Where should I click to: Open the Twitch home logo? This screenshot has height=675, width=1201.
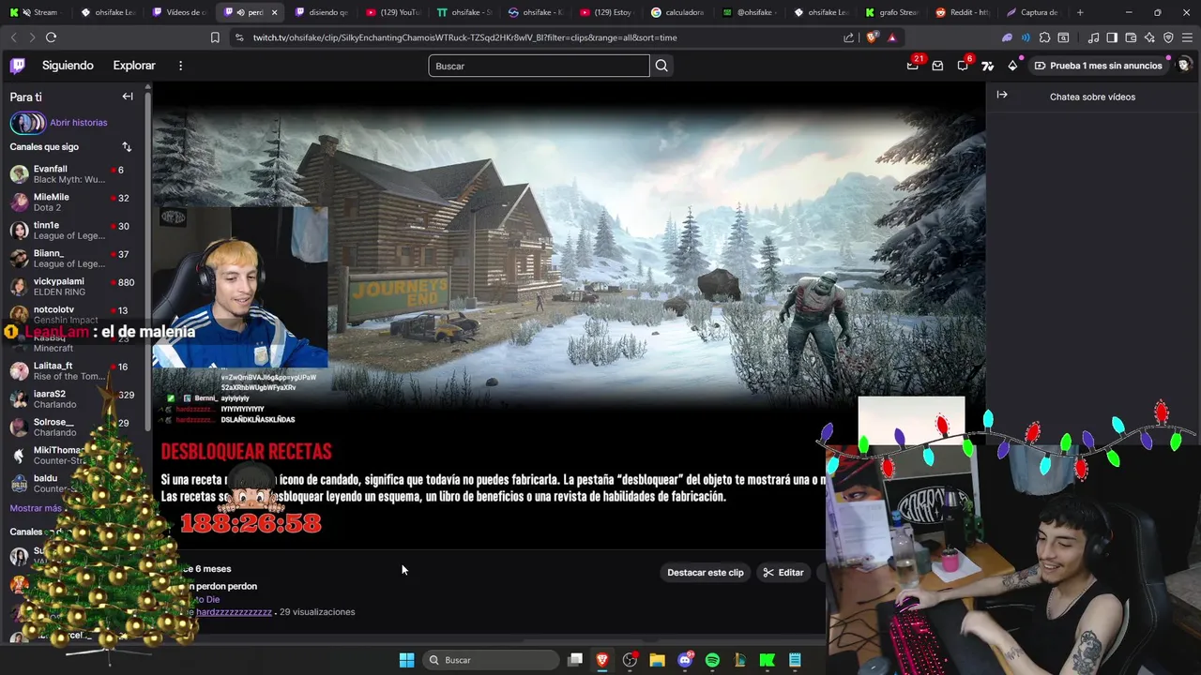pos(18,66)
